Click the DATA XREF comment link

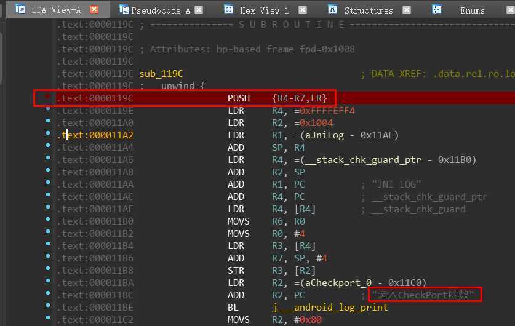437,74
